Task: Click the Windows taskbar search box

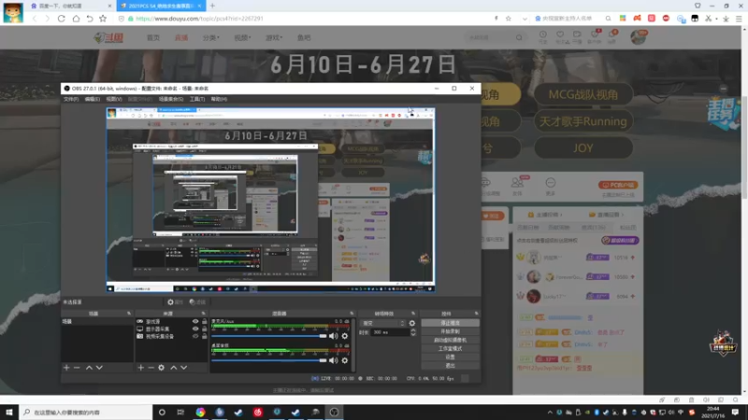Action: pos(85,412)
